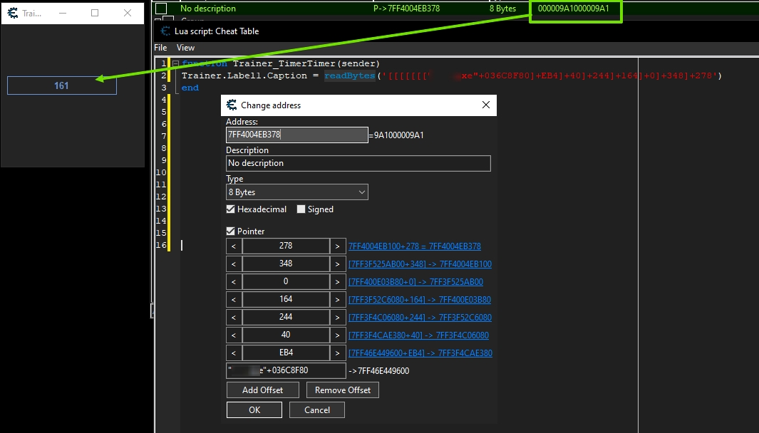The width and height of the screenshot is (759, 433).
Task: Click the Cheat Engine icon in Trainer window title
Action: coord(13,13)
